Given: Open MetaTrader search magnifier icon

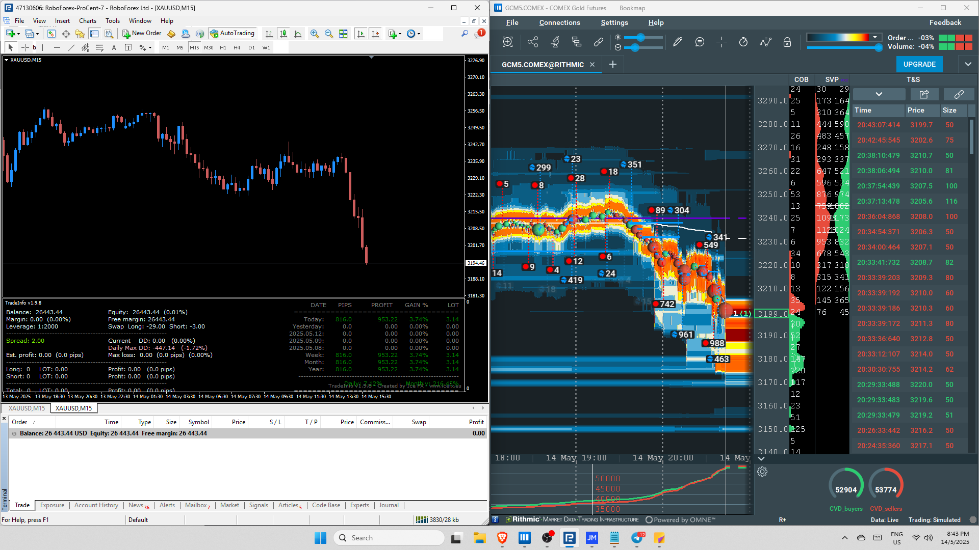Looking at the screenshot, I should coord(465,34).
